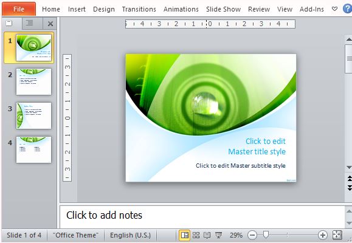Fit slide to current window icon

click(337, 235)
